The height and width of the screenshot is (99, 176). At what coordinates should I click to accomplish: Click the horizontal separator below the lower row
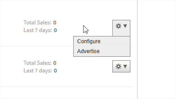[66, 87]
